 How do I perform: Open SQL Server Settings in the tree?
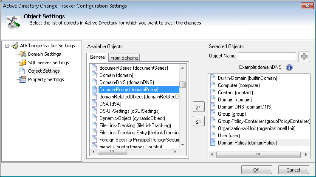48,63
